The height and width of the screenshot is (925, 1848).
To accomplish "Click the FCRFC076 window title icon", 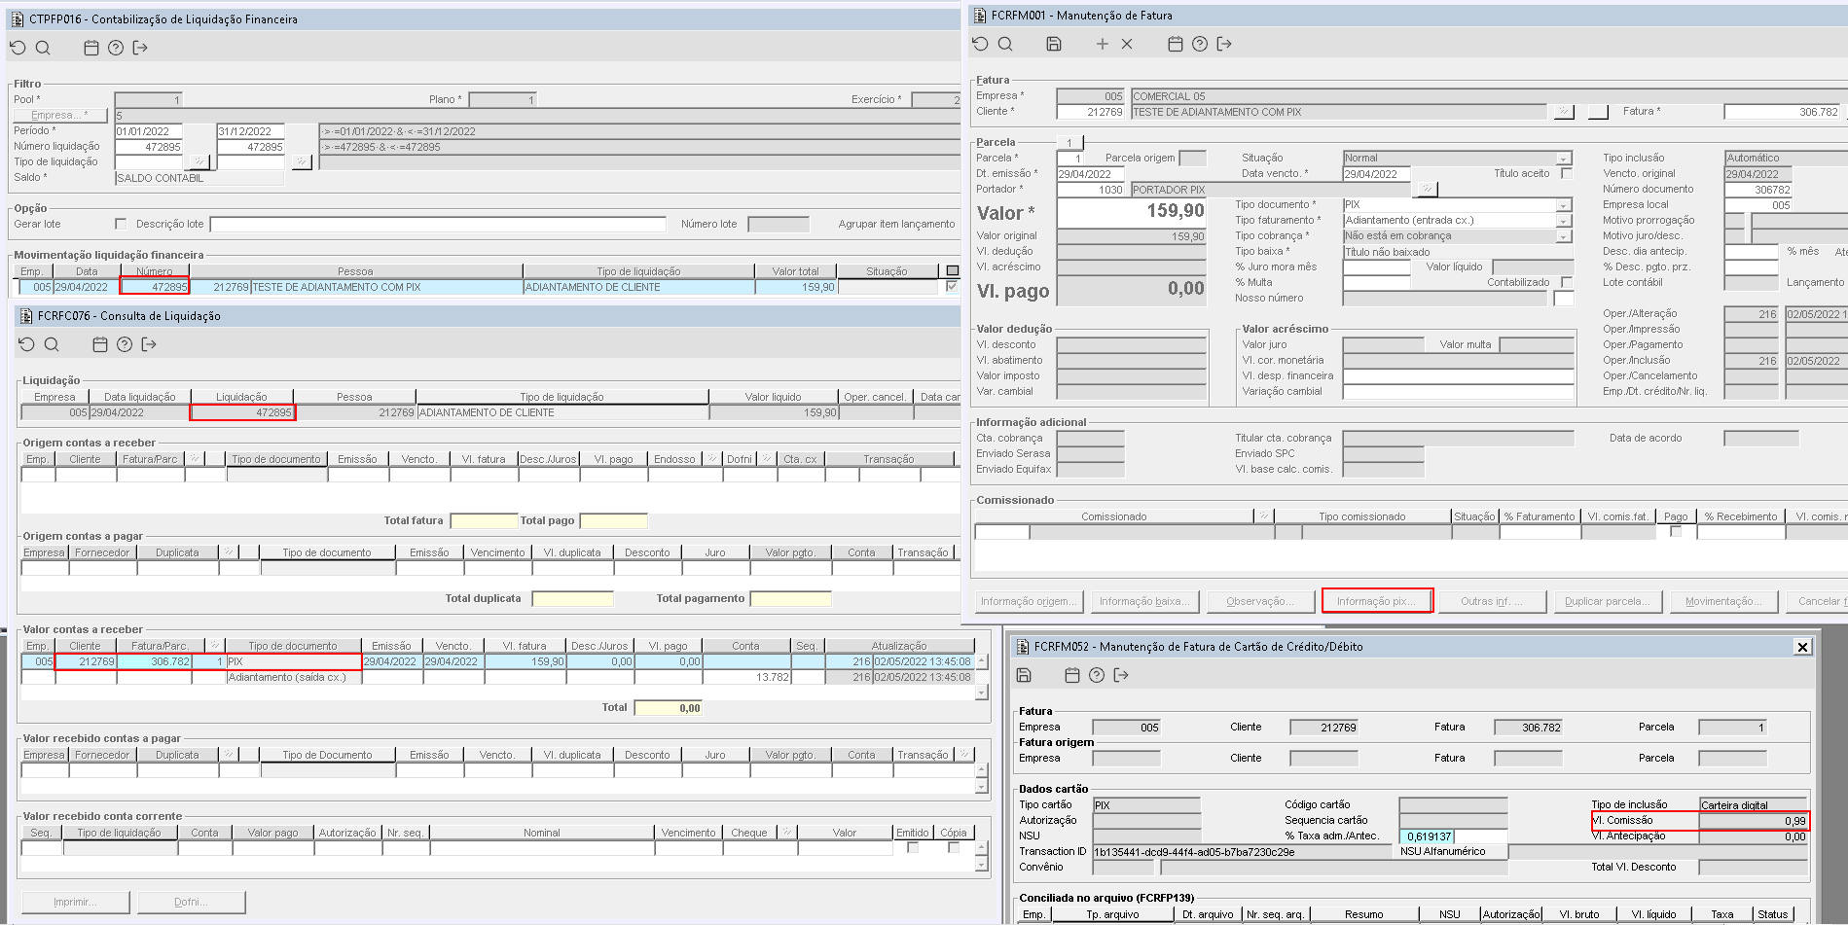I will click(26, 316).
